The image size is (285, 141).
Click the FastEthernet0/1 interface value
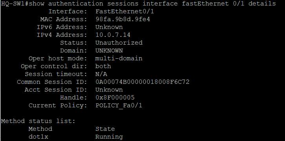coord(125,11)
